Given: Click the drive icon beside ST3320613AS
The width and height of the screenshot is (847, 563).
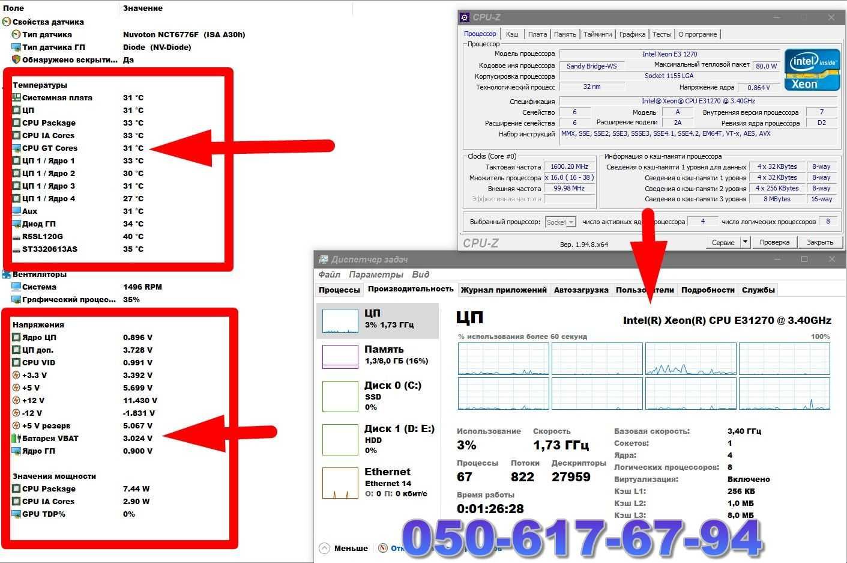Looking at the screenshot, I should [x=16, y=249].
